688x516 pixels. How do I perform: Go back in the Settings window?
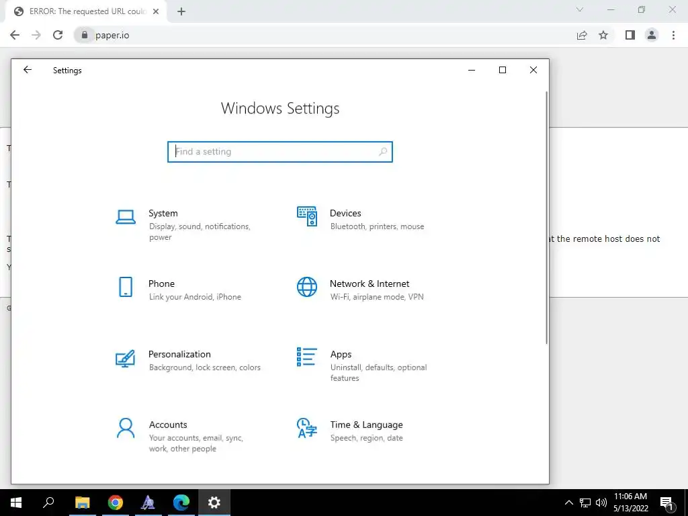pos(27,70)
